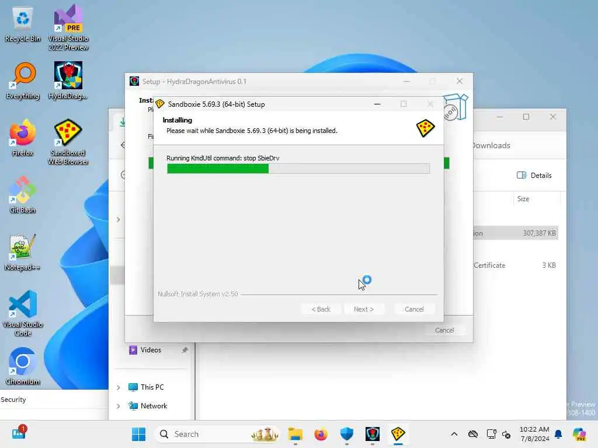Image resolution: width=598 pixels, height=448 pixels.
Task: Click the taskbar clock showing 10:22 AM
Action: 534,434
